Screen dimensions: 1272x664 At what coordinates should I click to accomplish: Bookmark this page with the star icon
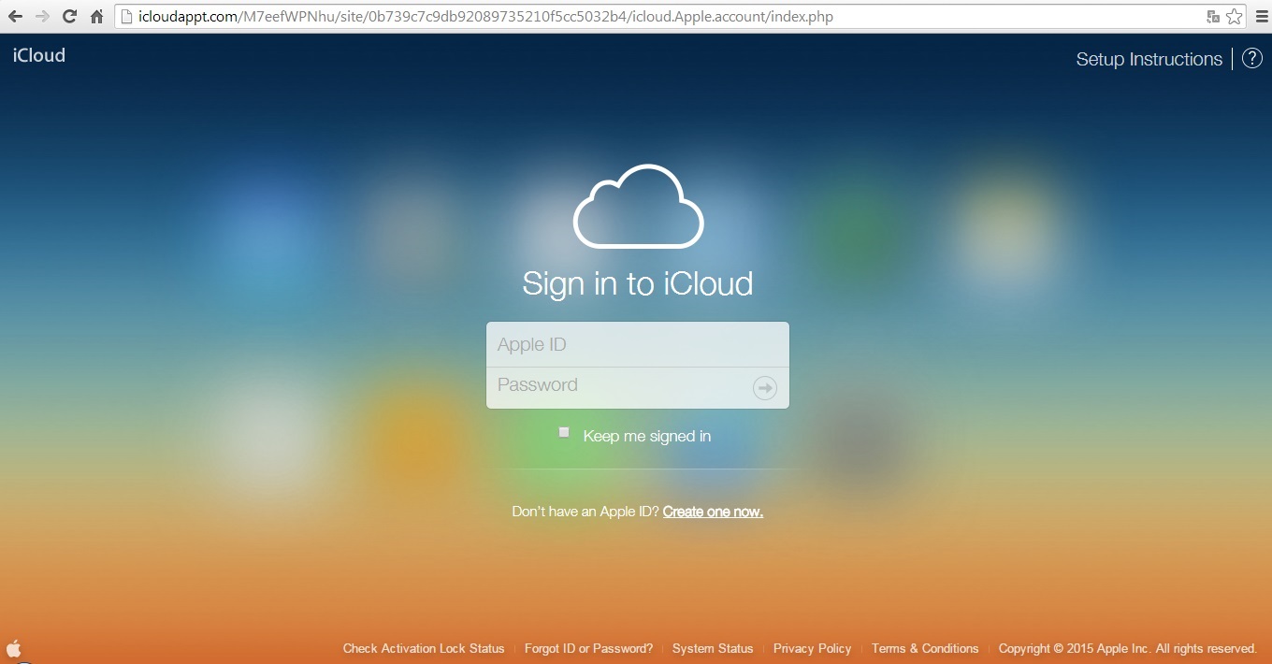(x=1235, y=17)
